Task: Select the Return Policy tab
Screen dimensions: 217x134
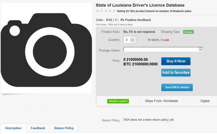Action: coord(64,128)
